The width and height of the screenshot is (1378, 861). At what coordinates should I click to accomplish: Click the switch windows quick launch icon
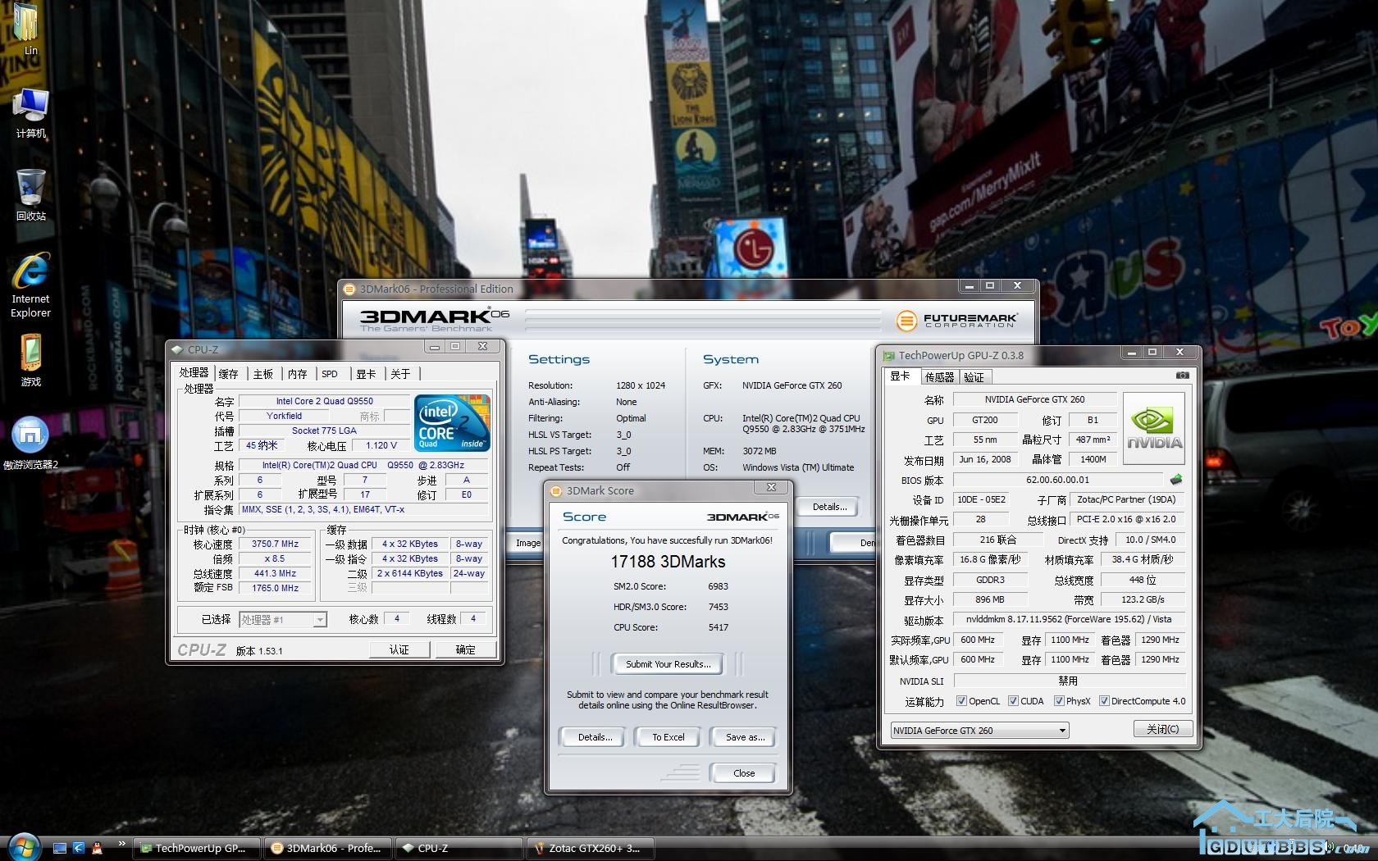[79, 848]
